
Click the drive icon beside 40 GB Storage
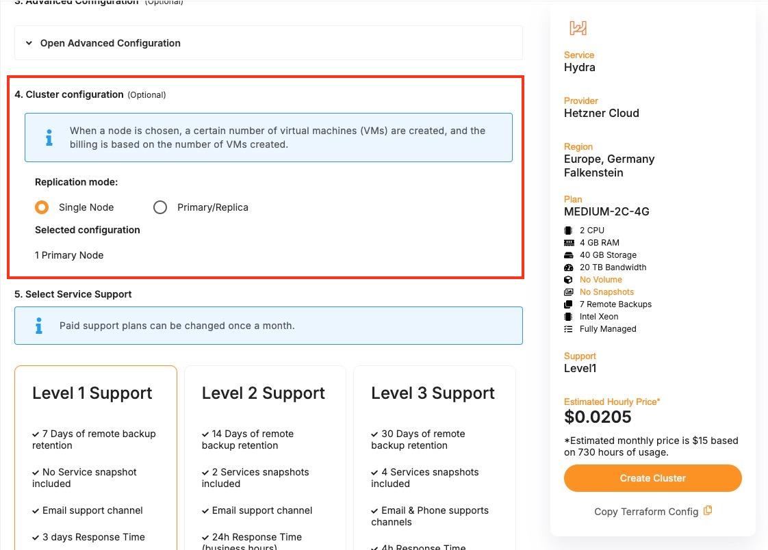pos(568,255)
